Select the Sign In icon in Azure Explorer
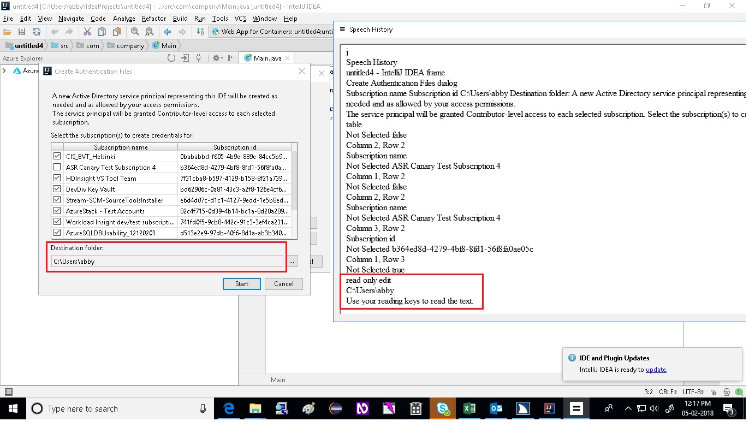This screenshot has width=749, height=439. pos(186,58)
